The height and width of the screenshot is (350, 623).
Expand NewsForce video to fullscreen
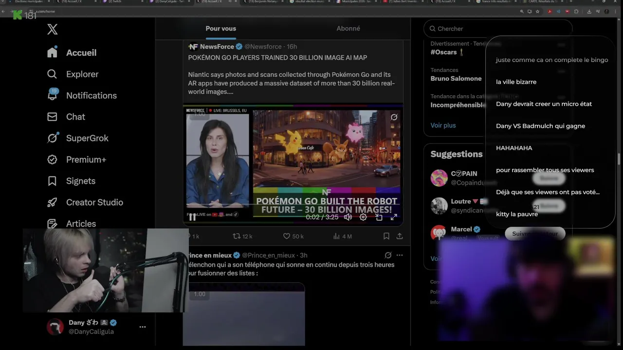tap(394, 217)
